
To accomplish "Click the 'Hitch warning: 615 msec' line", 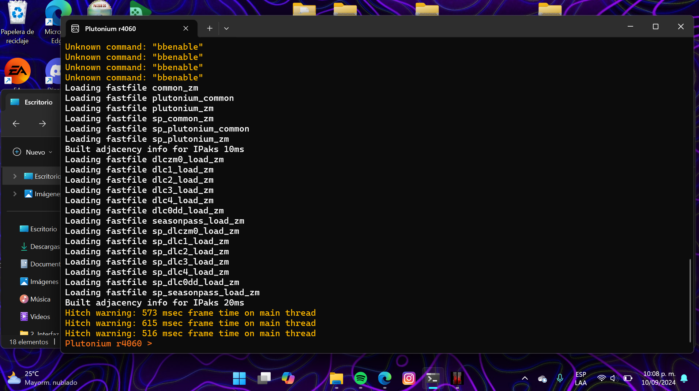I will pyautogui.click(x=190, y=323).
